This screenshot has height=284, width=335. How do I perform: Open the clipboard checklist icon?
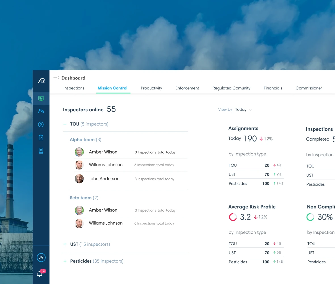(41, 138)
